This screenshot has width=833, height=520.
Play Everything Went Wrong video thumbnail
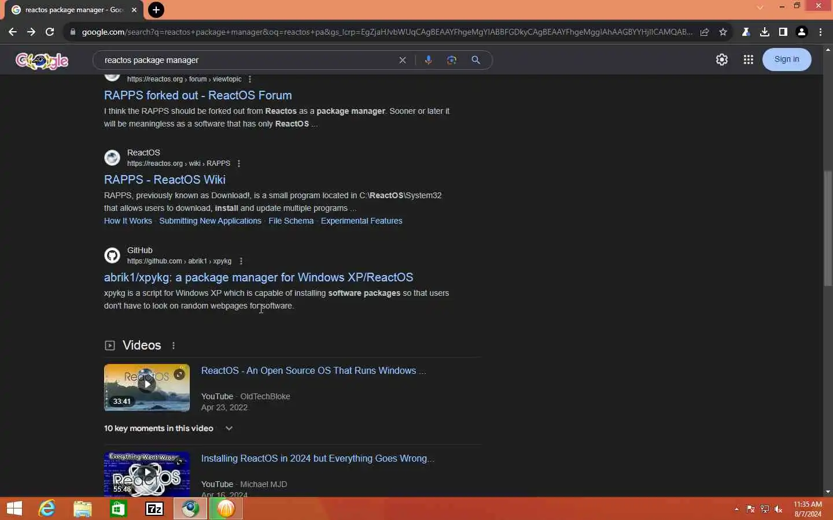pos(147,474)
